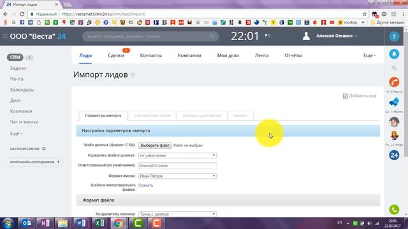Click the browser reload button
Image resolution: width=408 pixels, height=229 pixels.
click(22, 14)
